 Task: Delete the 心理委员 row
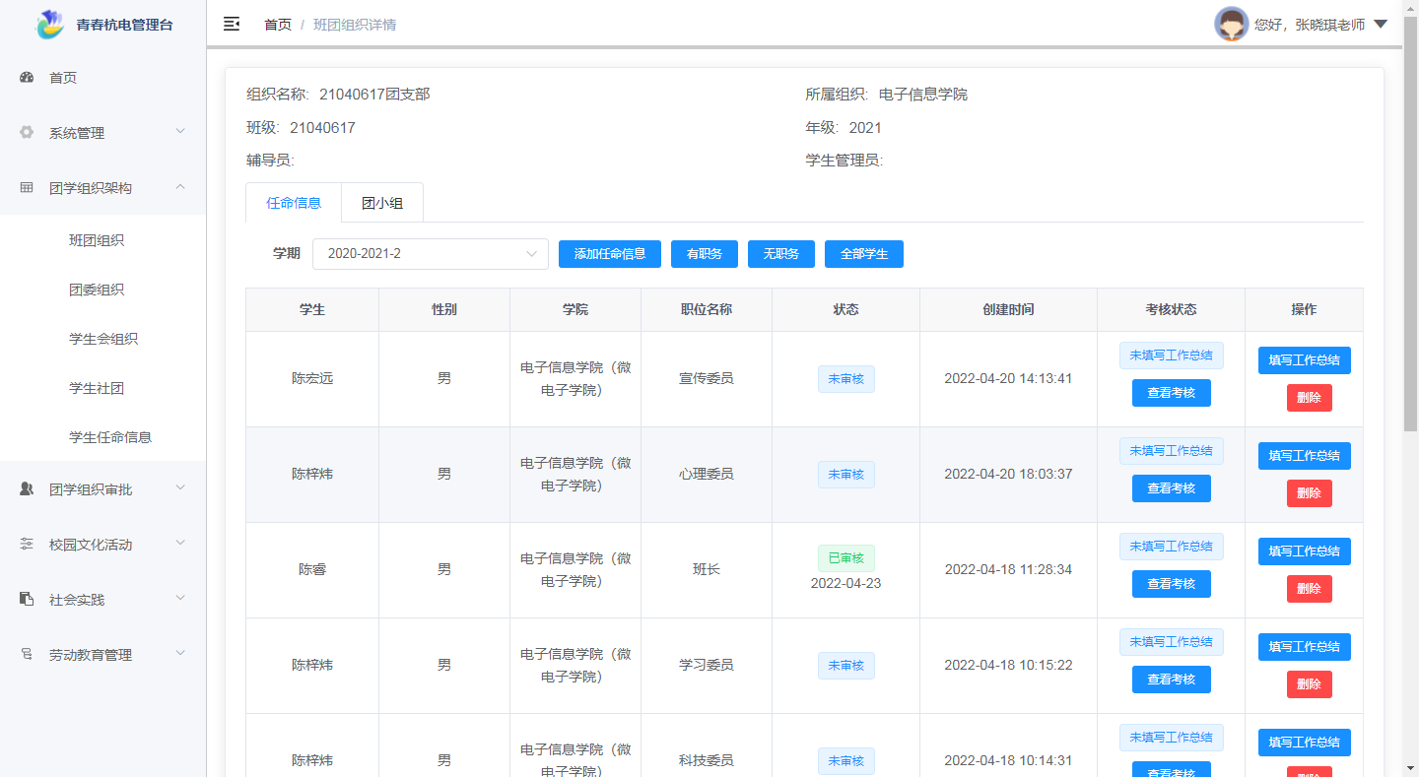pyautogui.click(x=1310, y=493)
